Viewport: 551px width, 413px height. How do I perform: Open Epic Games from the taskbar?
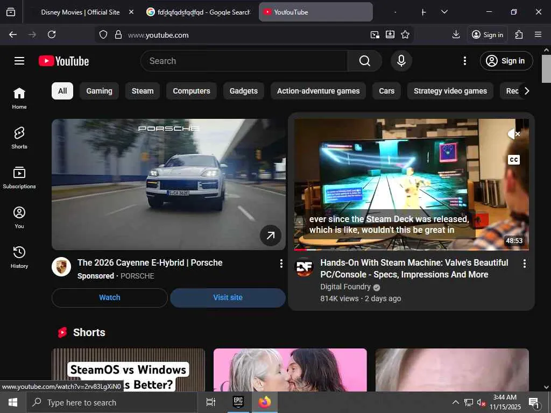[x=238, y=402]
